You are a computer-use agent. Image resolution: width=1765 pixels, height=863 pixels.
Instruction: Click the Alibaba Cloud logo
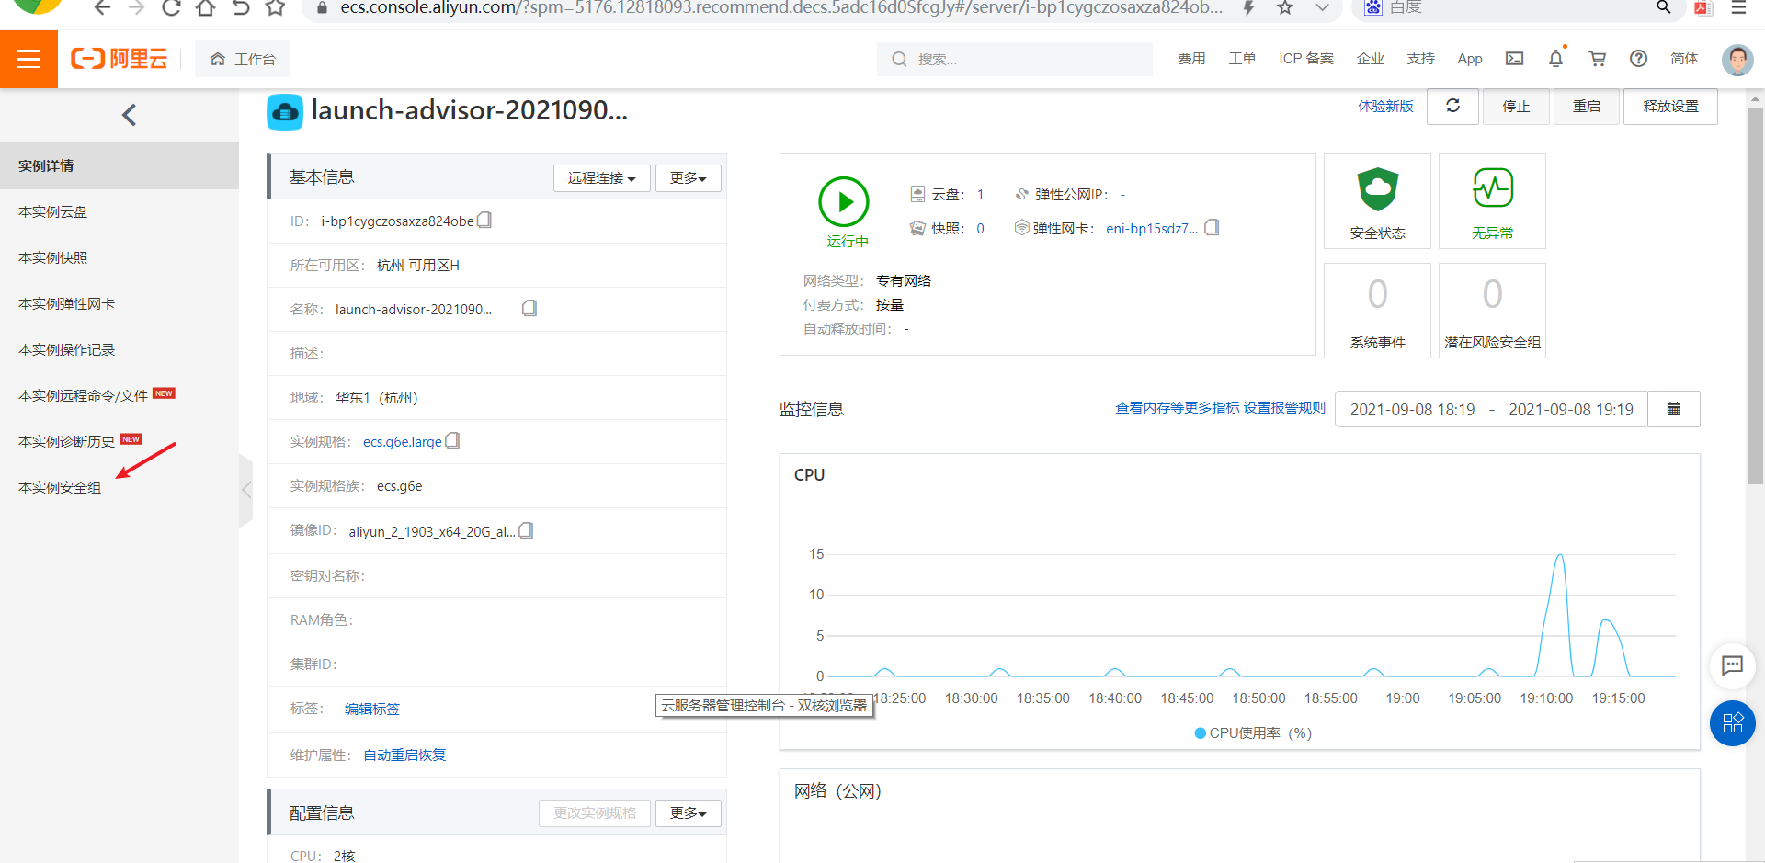pyautogui.click(x=120, y=59)
